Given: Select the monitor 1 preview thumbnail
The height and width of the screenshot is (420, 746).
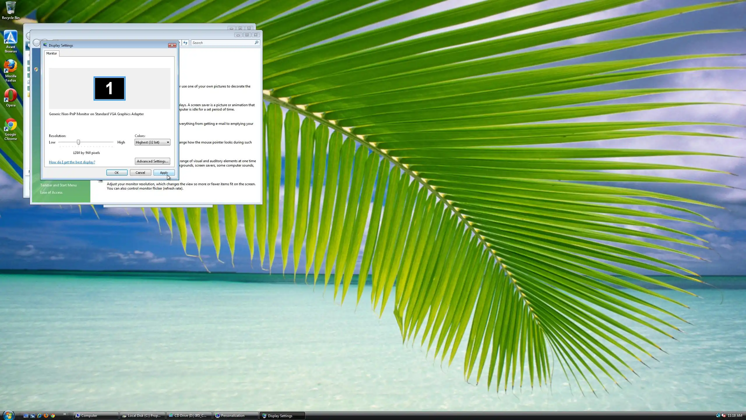Looking at the screenshot, I should click(110, 88).
